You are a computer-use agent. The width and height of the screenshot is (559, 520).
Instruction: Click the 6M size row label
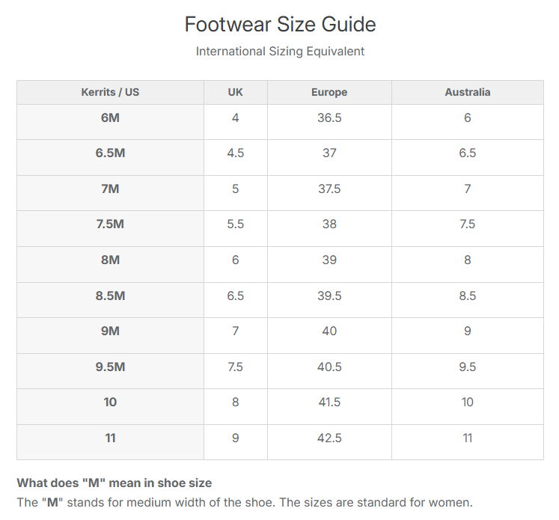110,118
